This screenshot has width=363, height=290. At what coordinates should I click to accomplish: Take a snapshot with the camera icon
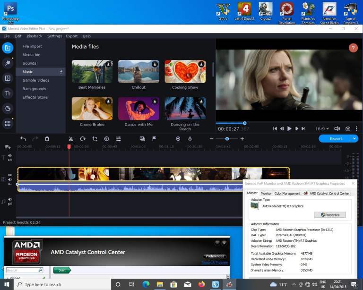coord(348,128)
